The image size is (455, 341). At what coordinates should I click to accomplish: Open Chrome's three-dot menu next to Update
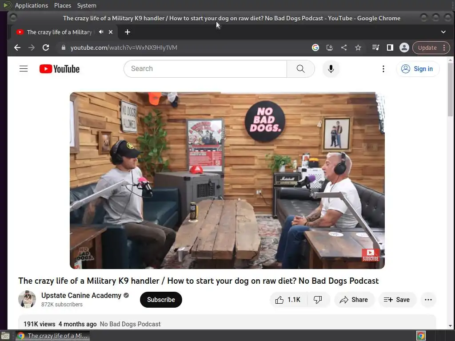(444, 48)
